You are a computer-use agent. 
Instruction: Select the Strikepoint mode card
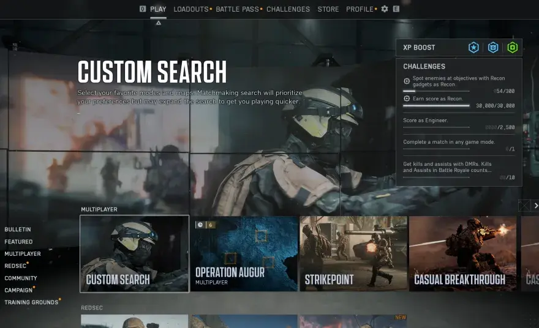click(353, 254)
